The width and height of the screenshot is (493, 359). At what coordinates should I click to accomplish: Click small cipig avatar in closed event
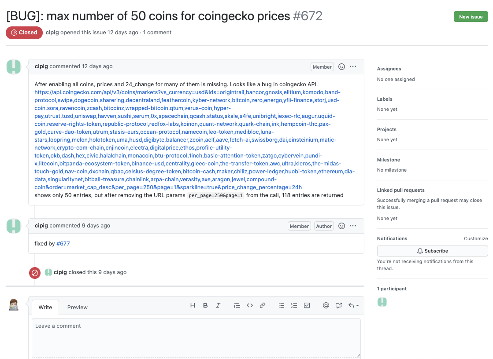click(48, 272)
